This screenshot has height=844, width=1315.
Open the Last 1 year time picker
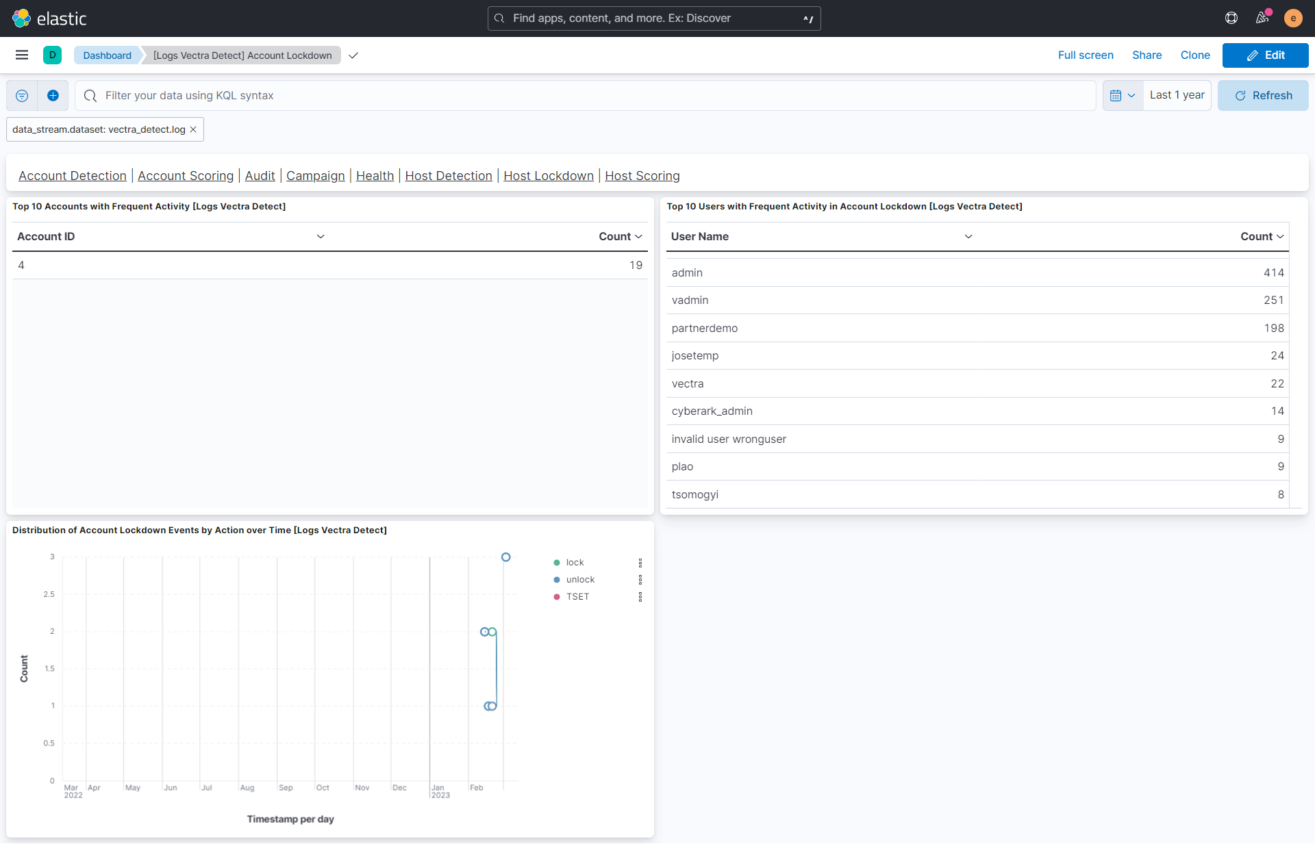pyautogui.click(x=1177, y=96)
